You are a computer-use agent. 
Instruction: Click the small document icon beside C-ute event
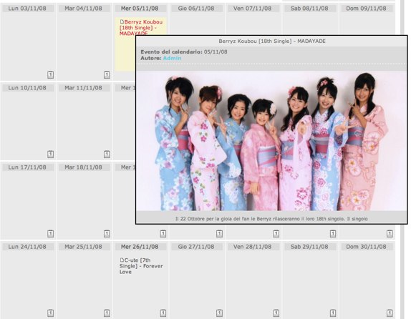pos(122,260)
